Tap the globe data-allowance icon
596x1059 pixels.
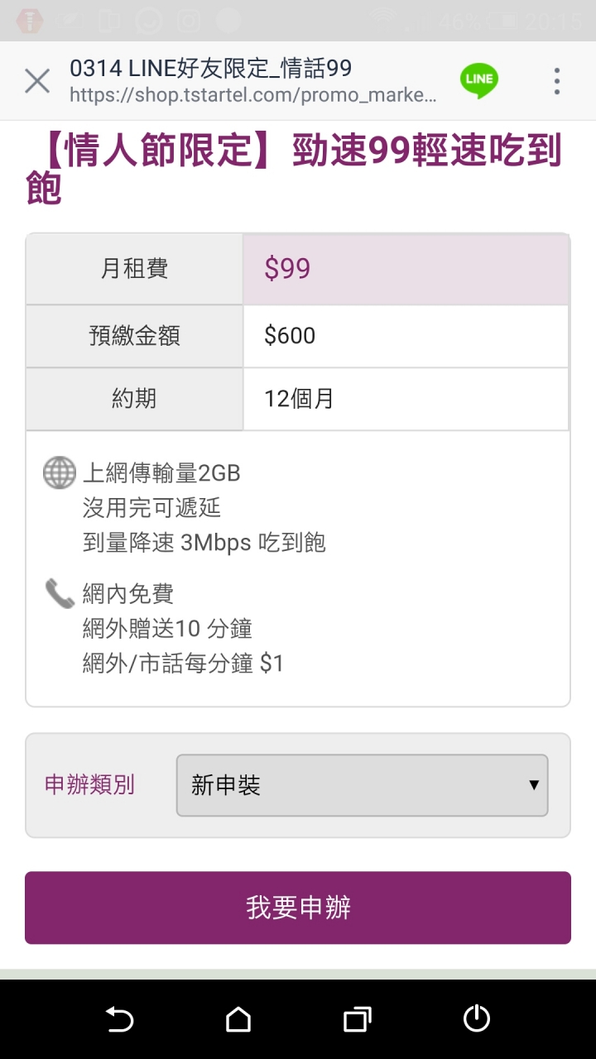[60, 473]
